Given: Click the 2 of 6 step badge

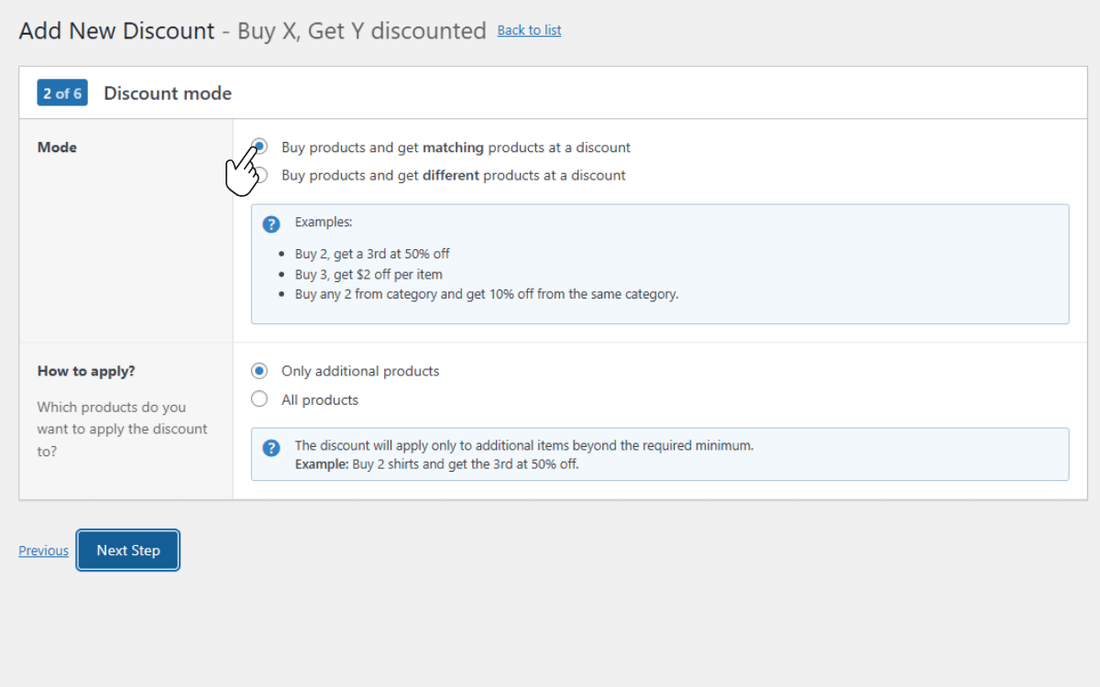Looking at the screenshot, I should click(62, 93).
